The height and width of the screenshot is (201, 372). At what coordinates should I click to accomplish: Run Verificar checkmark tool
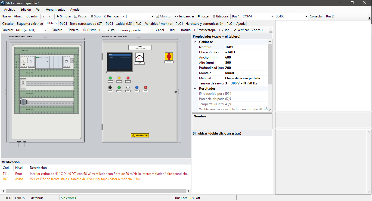point(241,30)
